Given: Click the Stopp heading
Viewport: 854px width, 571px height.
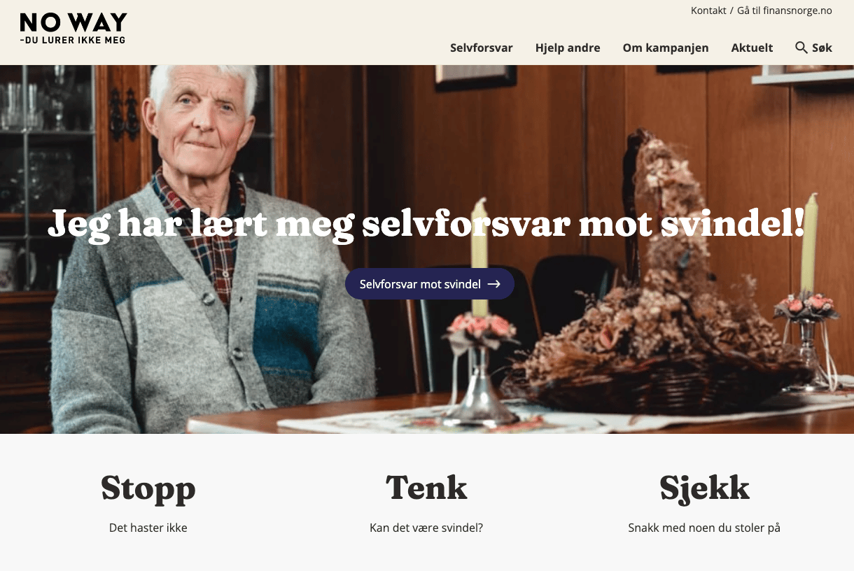Looking at the screenshot, I should (x=148, y=488).
